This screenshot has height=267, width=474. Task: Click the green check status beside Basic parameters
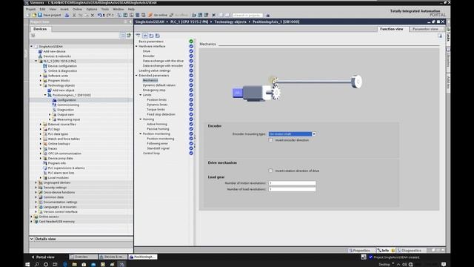[x=191, y=42]
